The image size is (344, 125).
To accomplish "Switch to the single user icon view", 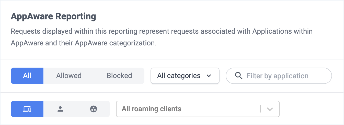I will (x=60, y=109).
